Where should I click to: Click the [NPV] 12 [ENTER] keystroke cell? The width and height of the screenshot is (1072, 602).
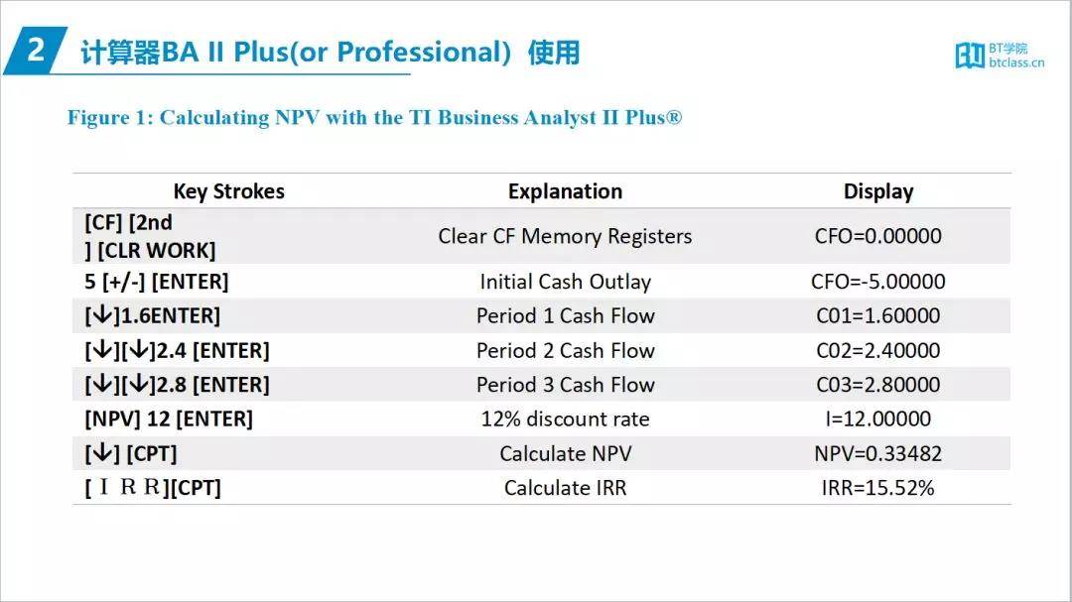coord(169,419)
